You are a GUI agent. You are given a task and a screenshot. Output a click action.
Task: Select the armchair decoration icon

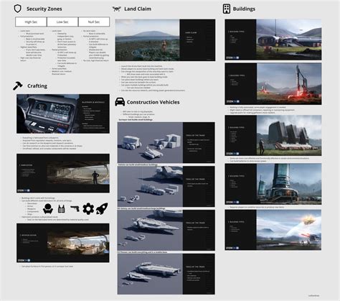coord(48,209)
